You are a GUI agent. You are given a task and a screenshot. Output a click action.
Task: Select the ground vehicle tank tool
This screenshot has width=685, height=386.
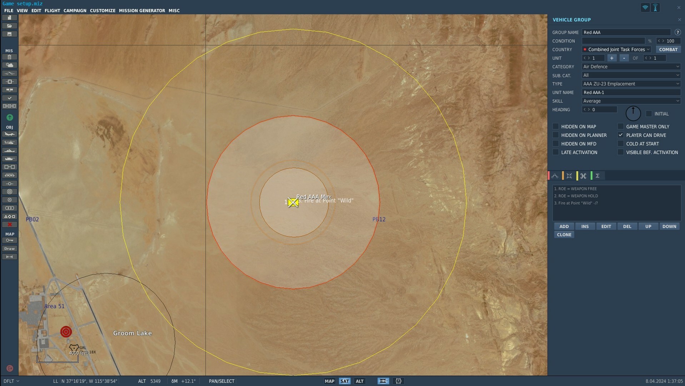pyautogui.click(x=10, y=159)
